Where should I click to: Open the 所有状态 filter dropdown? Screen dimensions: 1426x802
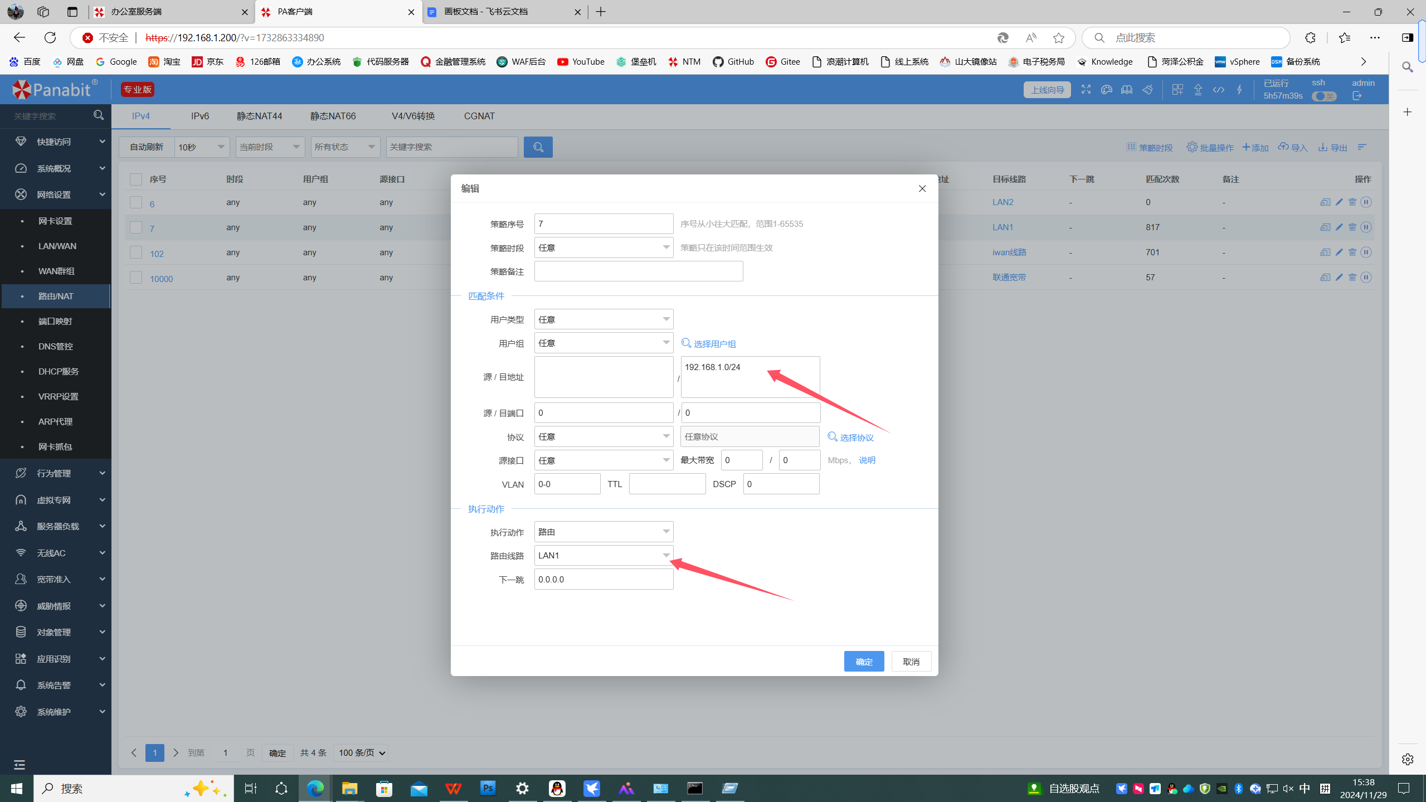click(x=345, y=147)
